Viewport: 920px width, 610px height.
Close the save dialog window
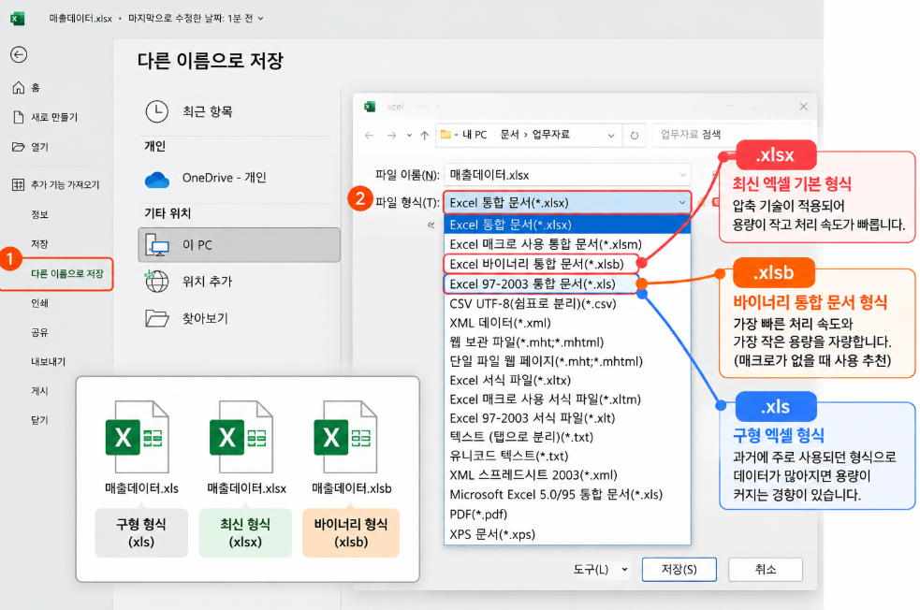[x=804, y=106]
